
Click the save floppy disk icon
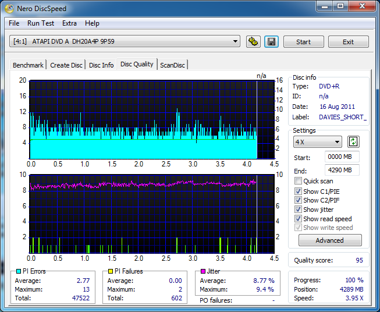click(271, 42)
